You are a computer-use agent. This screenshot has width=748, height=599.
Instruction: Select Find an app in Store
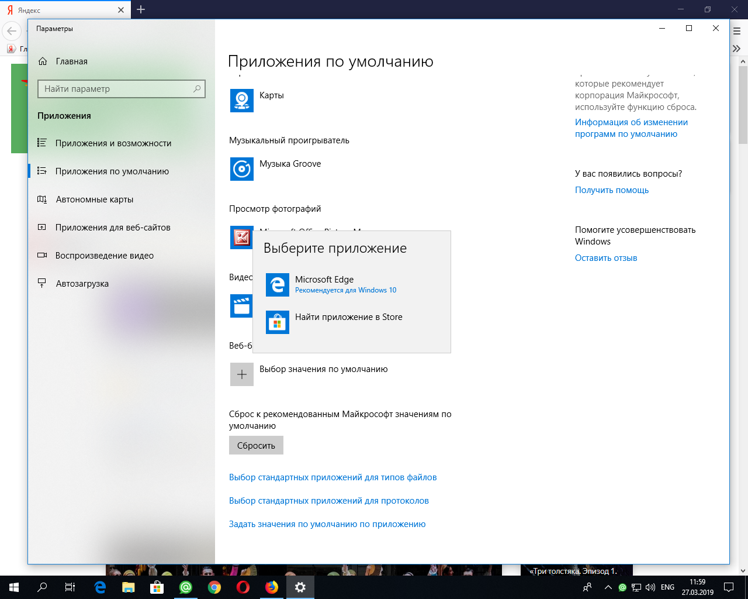click(x=352, y=322)
